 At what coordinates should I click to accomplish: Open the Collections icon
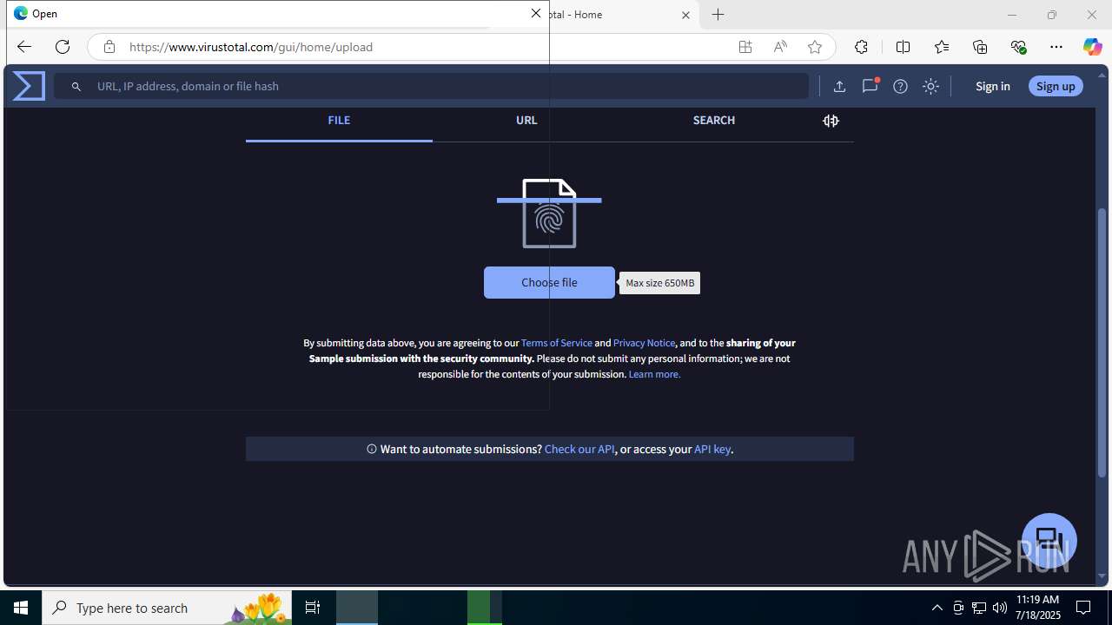tap(980, 47)
